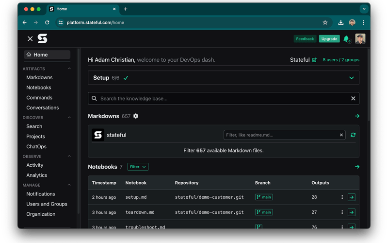
Task: Reload the browser page
Action: (47, 22)
